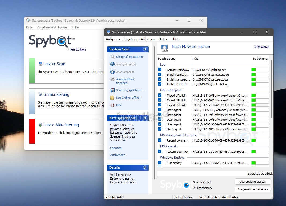
Task: Collapse the Windows Explorer results group
Action: pos(173,158)
